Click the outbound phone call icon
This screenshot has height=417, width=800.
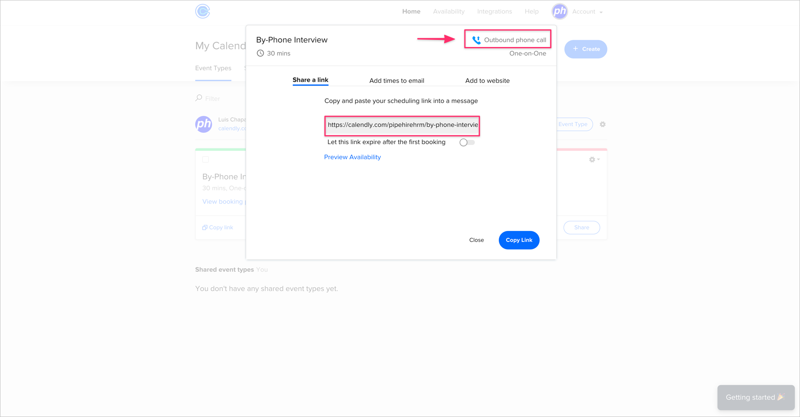point(476,40)
